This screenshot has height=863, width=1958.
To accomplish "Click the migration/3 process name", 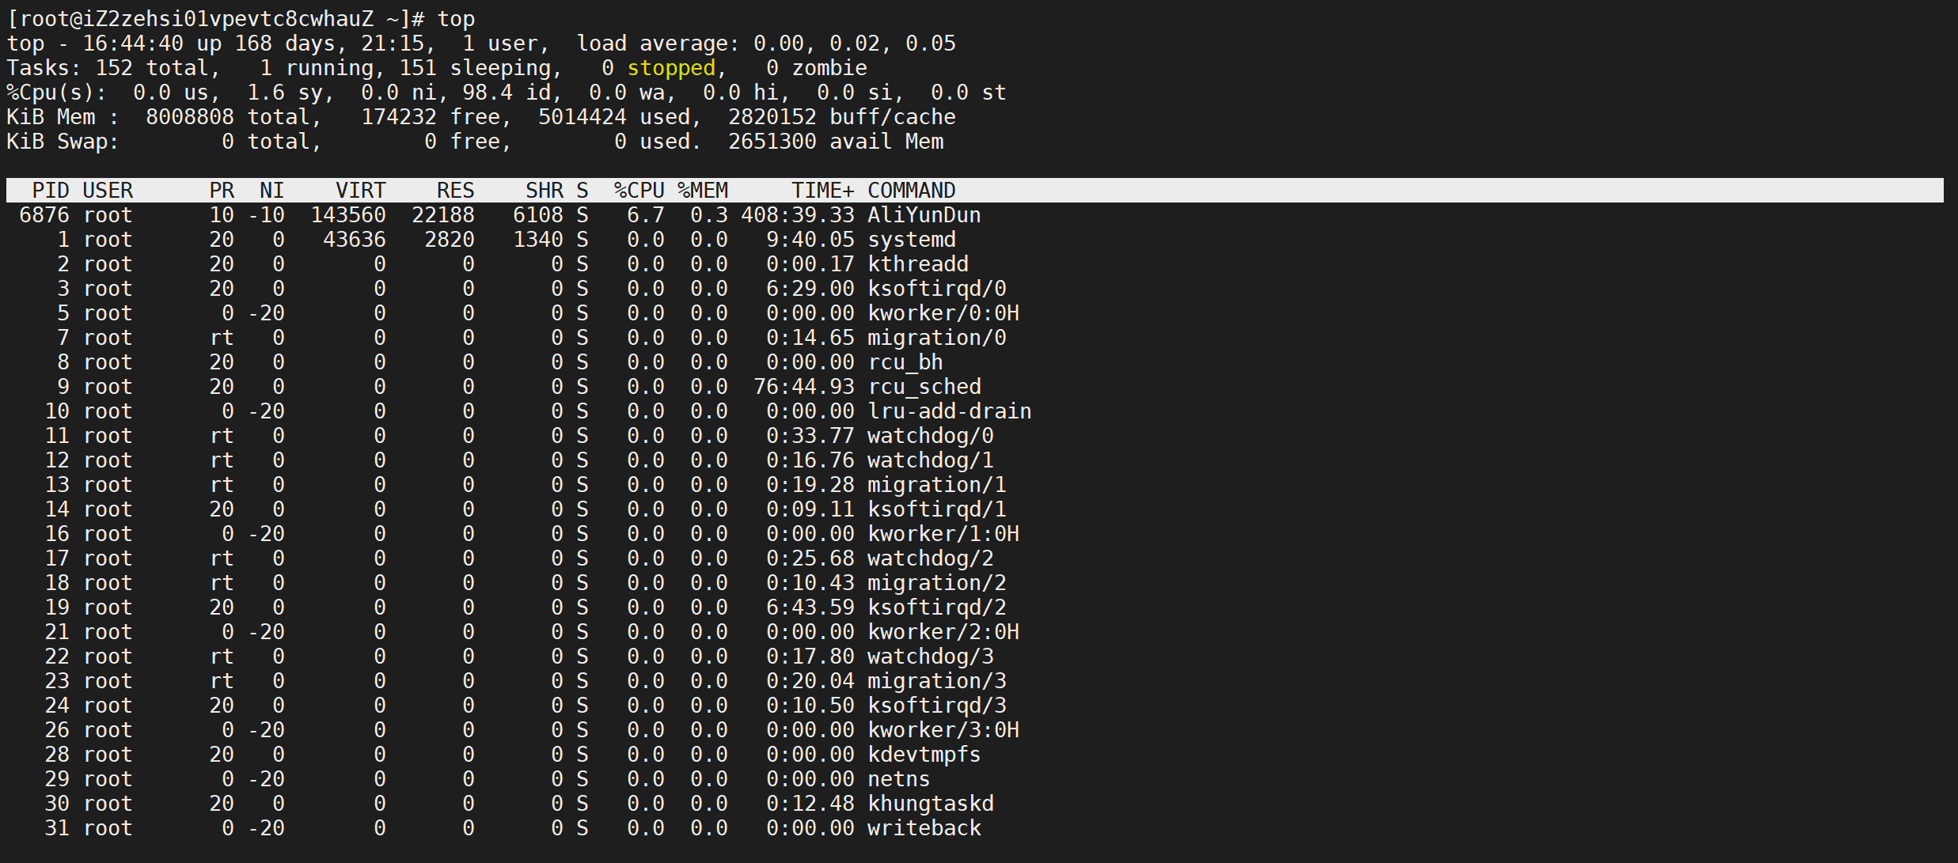I will pos(936,681).
